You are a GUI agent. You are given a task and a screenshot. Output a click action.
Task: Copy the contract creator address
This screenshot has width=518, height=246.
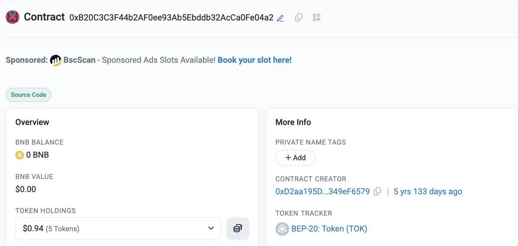377,192
